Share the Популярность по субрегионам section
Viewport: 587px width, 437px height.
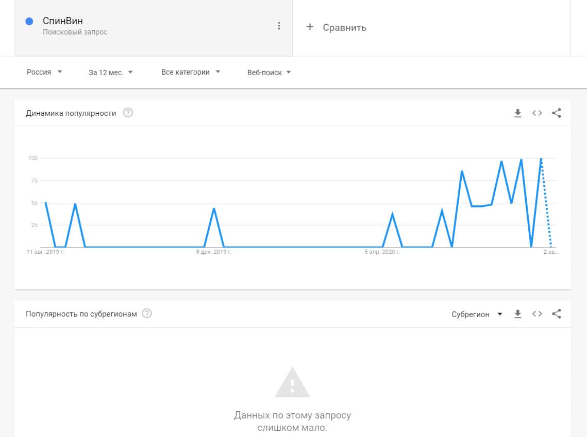pyautogui.click(x=557, y=314)
